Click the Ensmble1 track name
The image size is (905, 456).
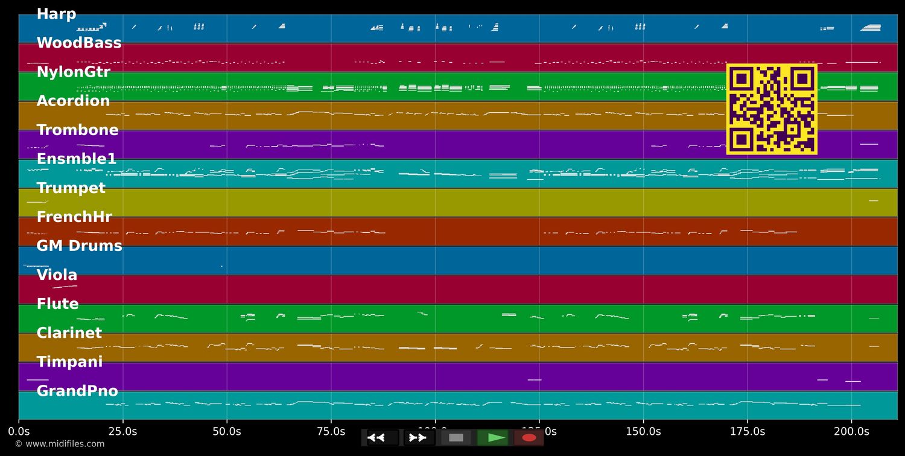76,159
